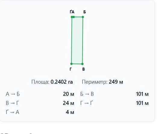Click the green vertex dot at point Г
This screenshot has width=157, height=134.
click(71, 64)
